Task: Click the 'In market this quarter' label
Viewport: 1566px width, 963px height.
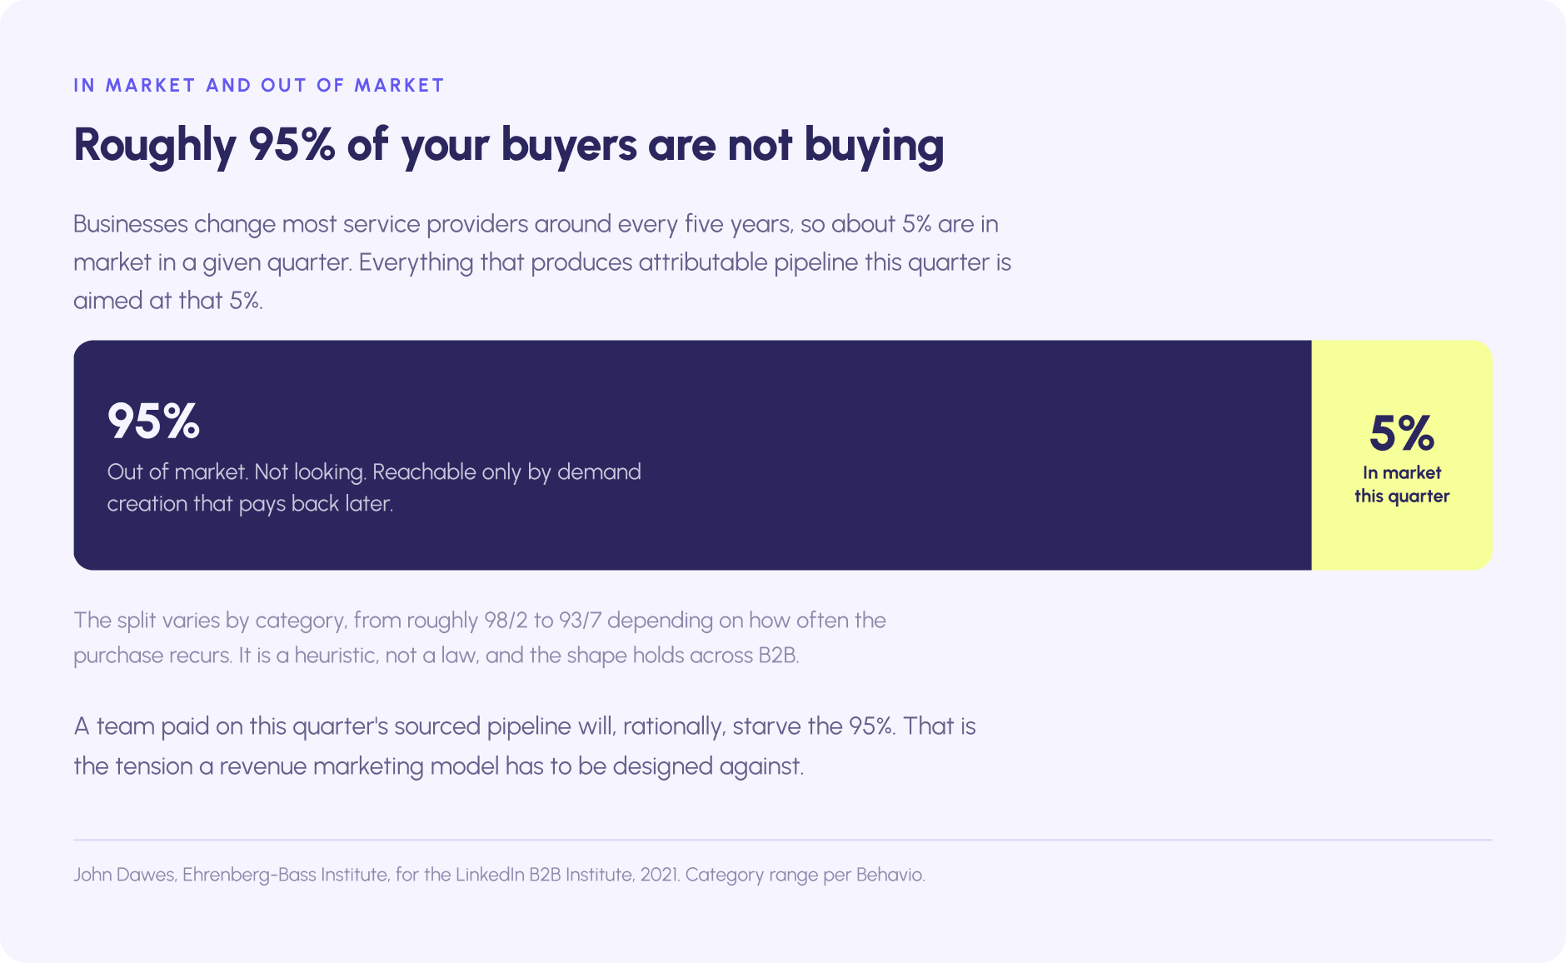Action: 1402,484
